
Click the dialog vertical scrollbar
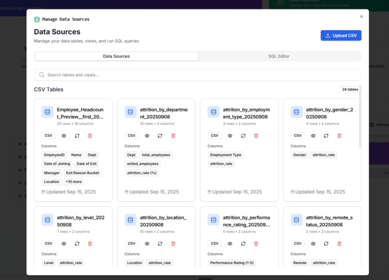coord(360,116)
